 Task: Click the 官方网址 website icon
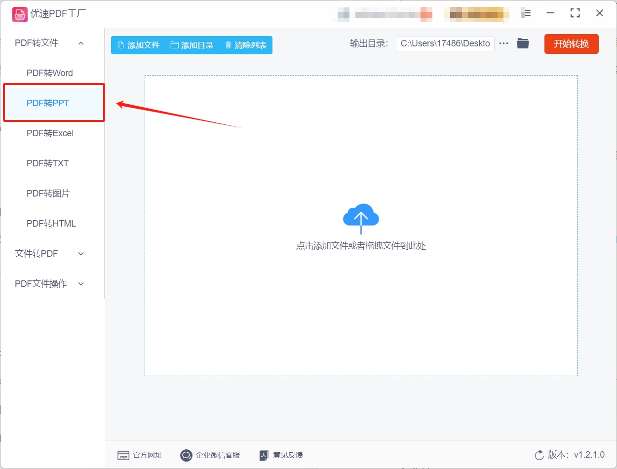(x=123, y=455)
